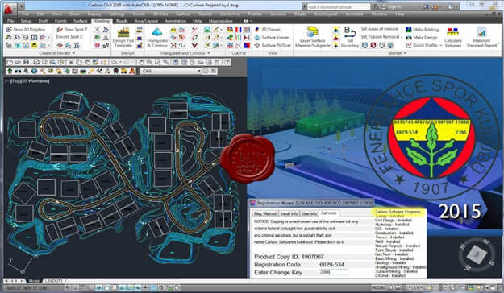Open the Surface Viewer
Image resolution: width=504 pixels, height=293 pixels.
272,37
